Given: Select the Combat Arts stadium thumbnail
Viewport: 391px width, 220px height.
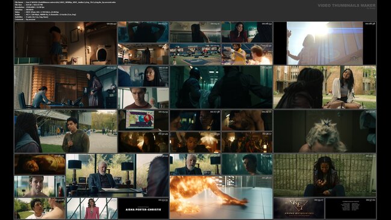Looking at the screenshot, I should coord(195,54).
